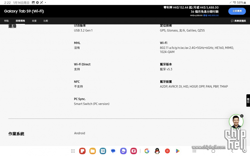
Task: Tap the Wi-Fi signal status icon
Action: pyautogui.click(x=234, y=2)
